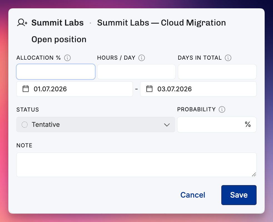273x222 pixels.
Task: Click the Summit Labs client name
Action: point(58,22)
